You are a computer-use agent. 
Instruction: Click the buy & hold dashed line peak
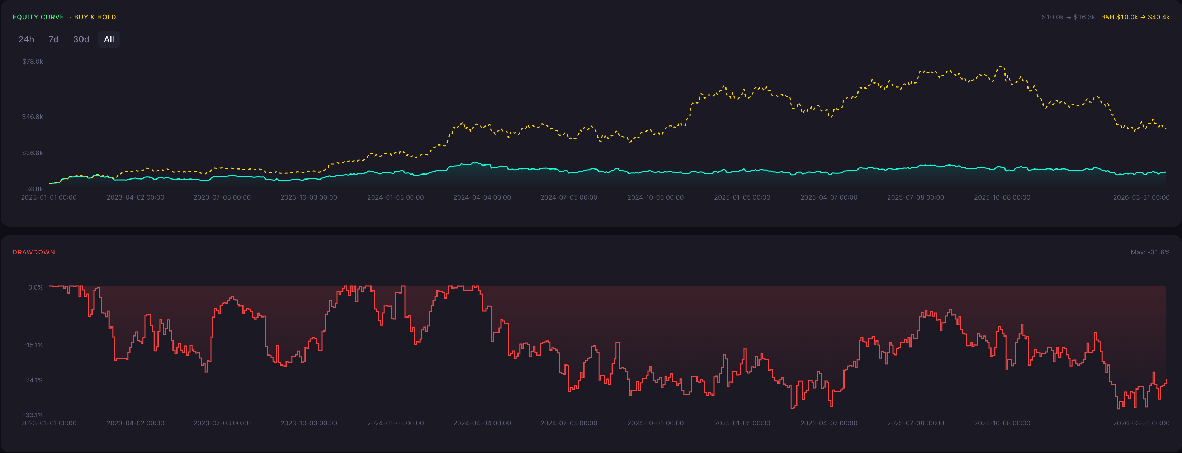1000,67
